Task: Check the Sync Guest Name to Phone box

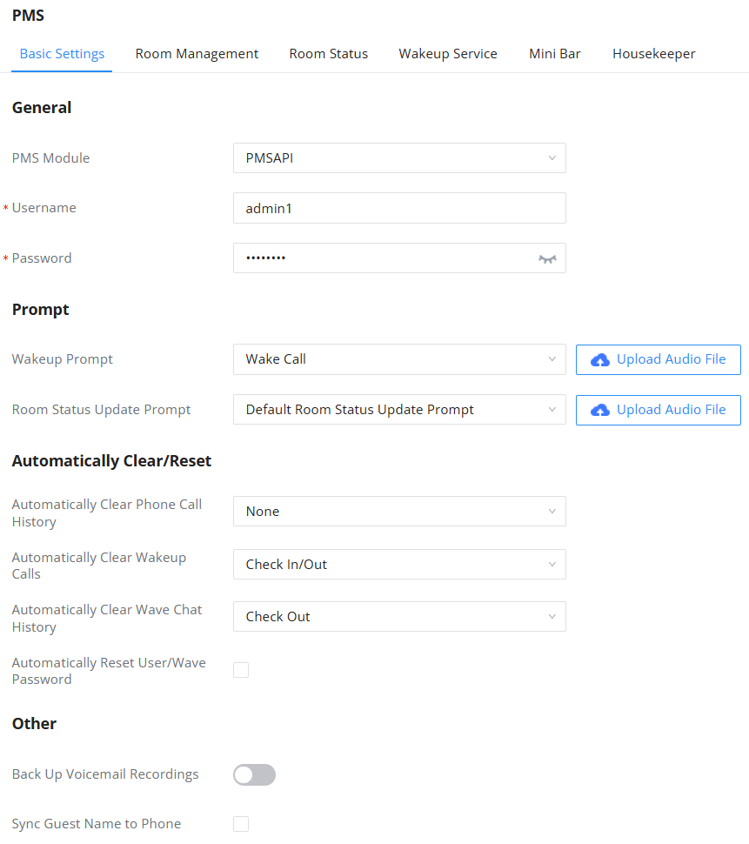Action: pyautogui.click(x=241, y=824)
